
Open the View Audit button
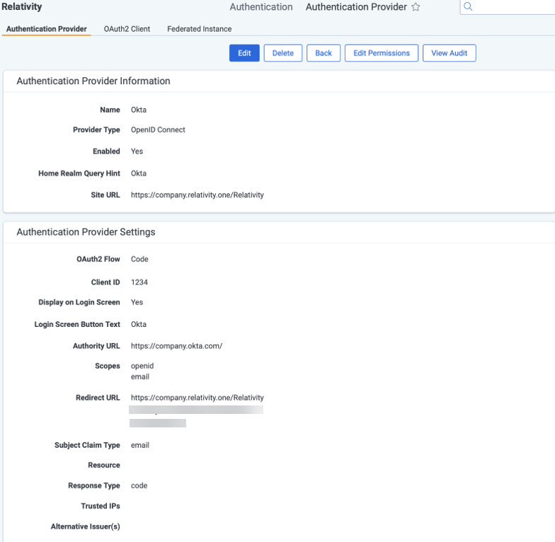click(x=449, y=53)
